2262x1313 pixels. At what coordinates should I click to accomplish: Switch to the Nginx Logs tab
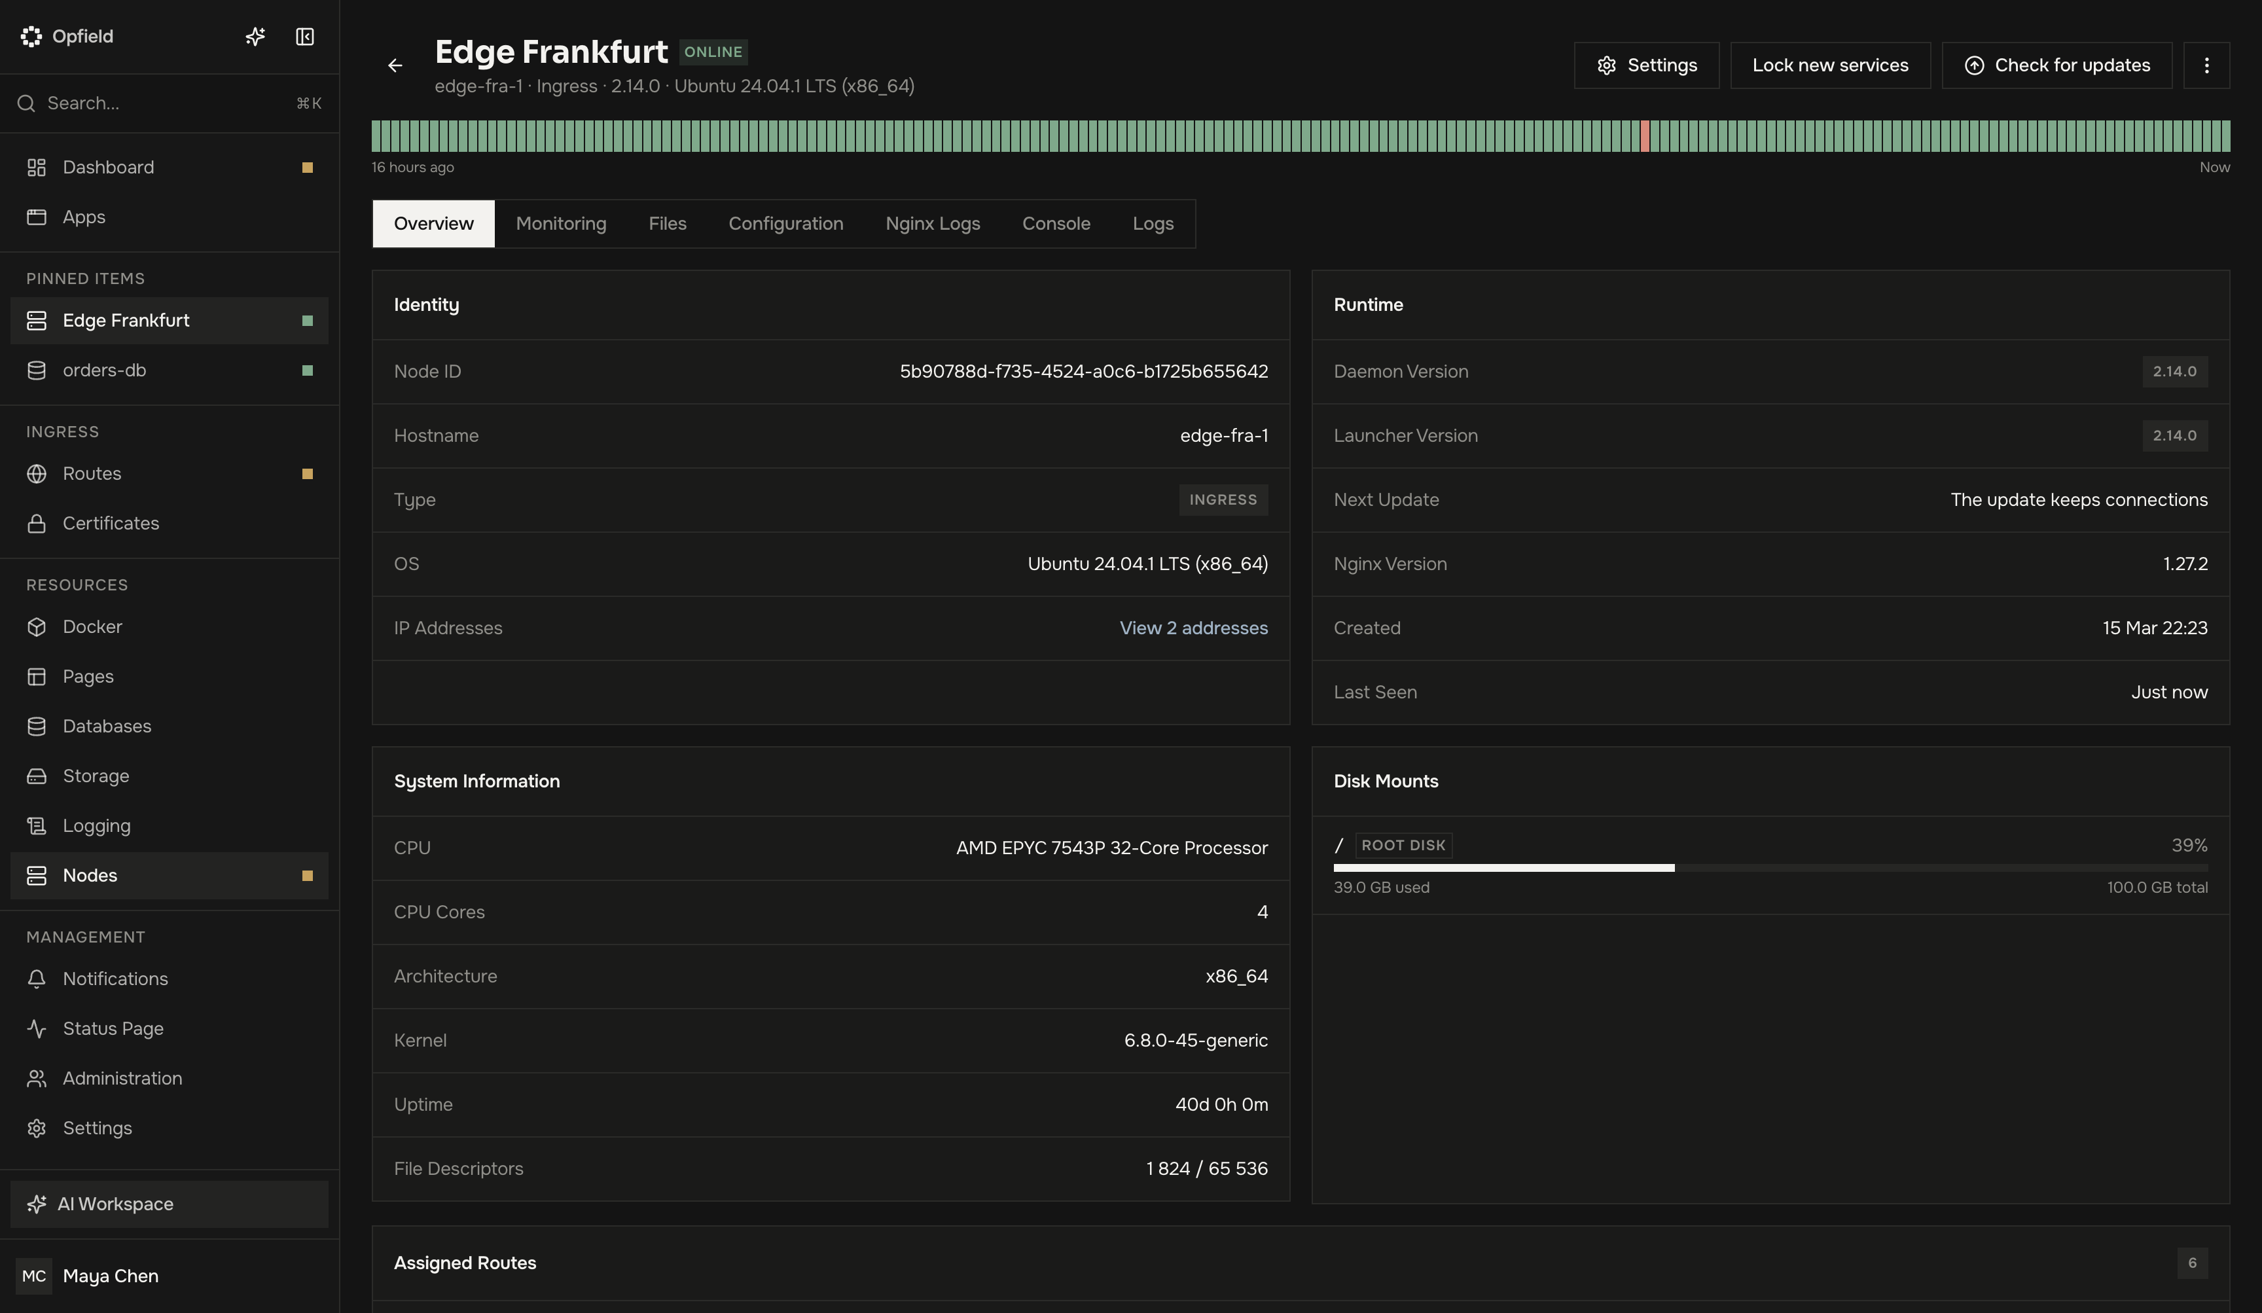click(x=933, y=223)
